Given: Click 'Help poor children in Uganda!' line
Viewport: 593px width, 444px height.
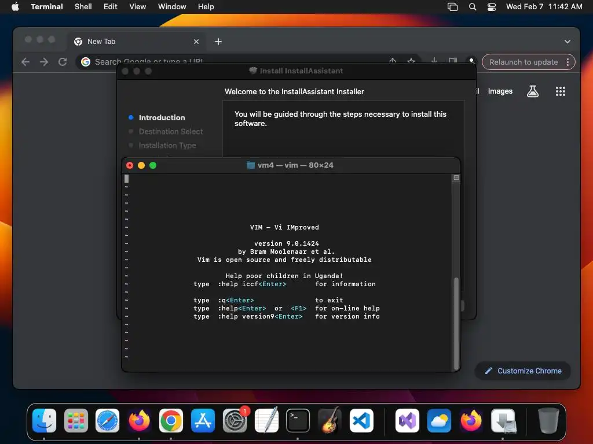Looking at the screenshot, I should coord(284,276).
